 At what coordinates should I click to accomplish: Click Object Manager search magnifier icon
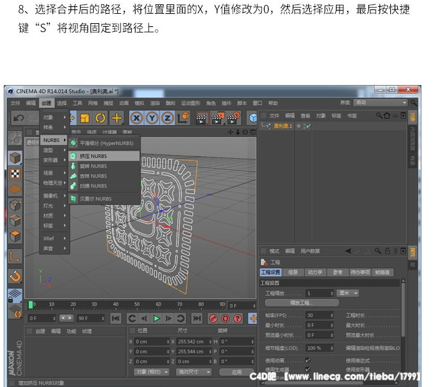point(379,116)
